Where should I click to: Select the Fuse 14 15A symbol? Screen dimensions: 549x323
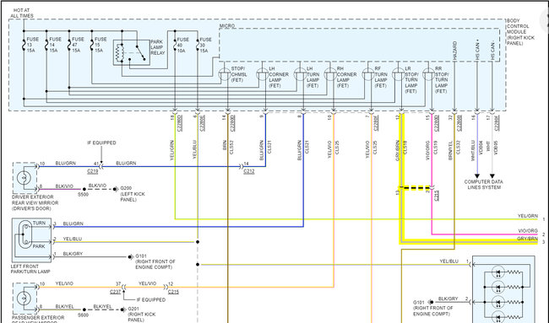pyautogui.click(x=46, y=45)
